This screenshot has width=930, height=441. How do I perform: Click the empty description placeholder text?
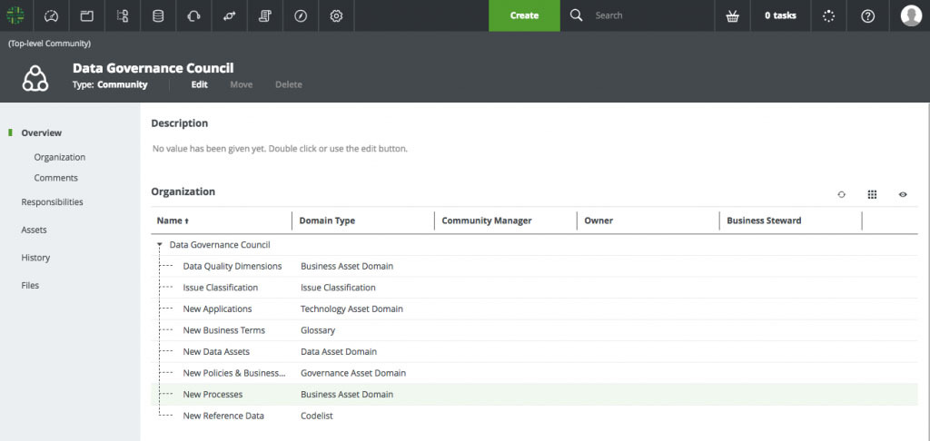click(280, 149)
